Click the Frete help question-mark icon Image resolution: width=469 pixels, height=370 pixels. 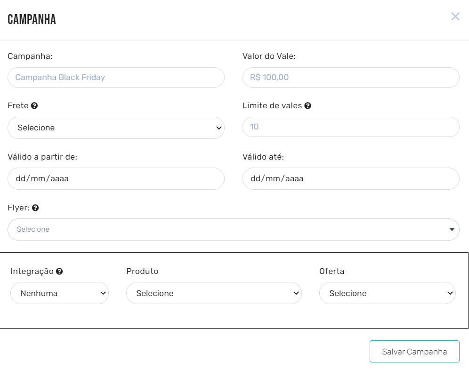(x=34, y=106)
